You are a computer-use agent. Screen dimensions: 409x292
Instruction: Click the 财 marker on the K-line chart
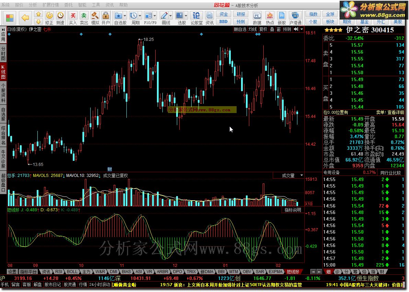coord(110,169)
